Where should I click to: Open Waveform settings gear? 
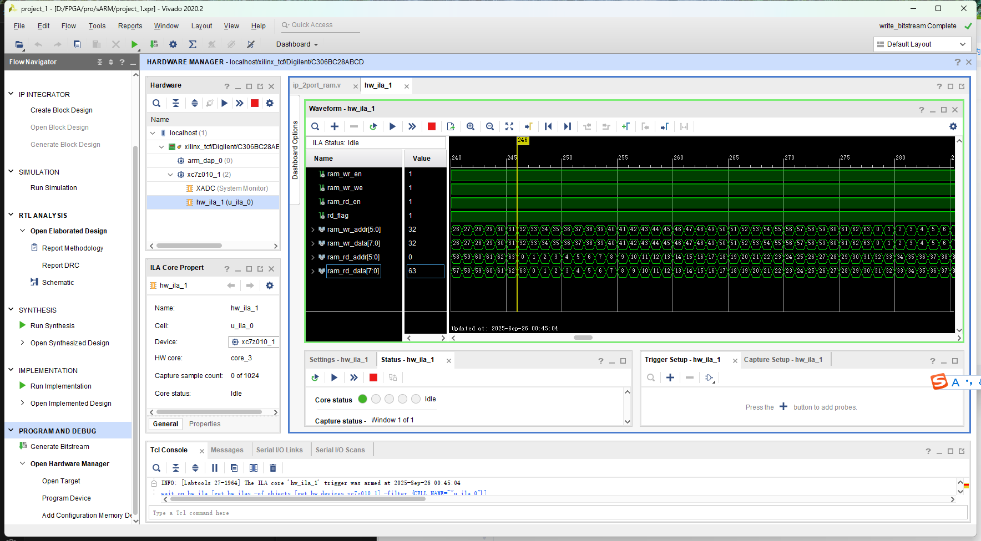(x=953, y=126)
